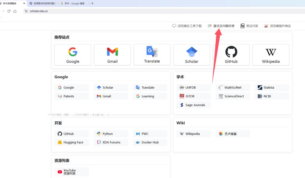Open the Wikipedia recommended tile

point(271,55)
